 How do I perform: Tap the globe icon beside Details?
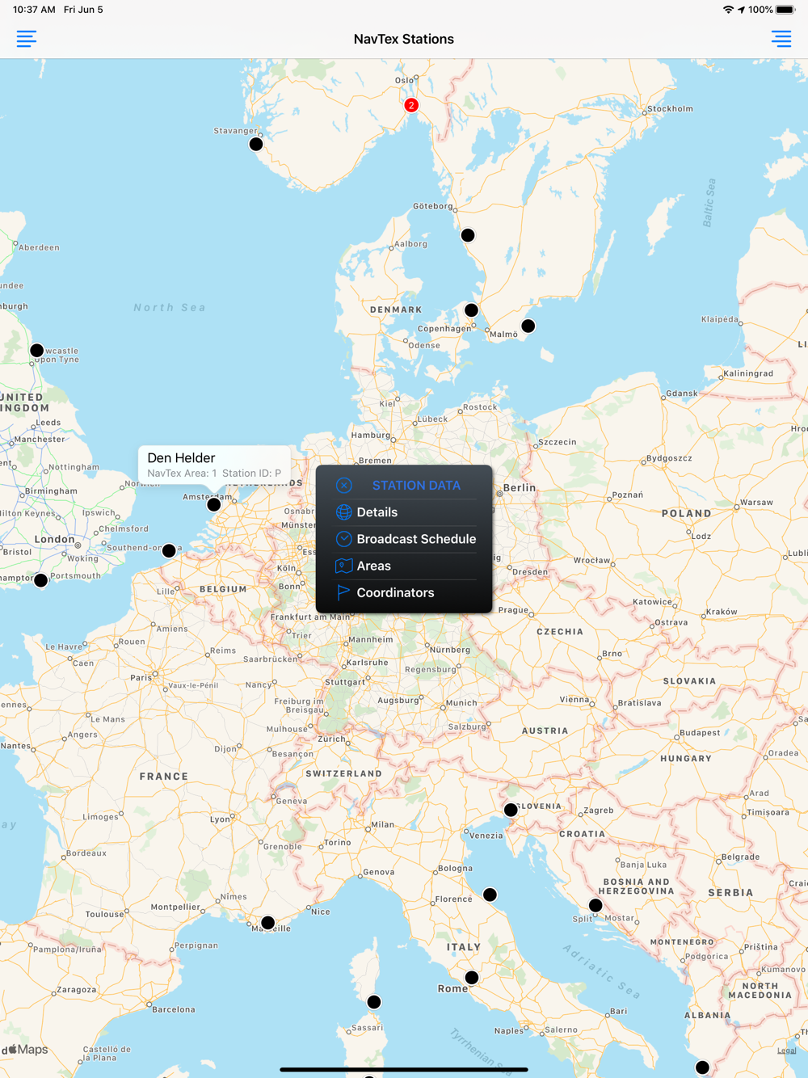point(344,512)
